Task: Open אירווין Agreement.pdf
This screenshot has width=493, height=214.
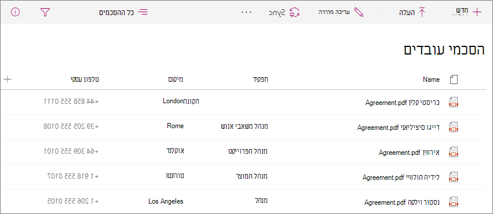Action: pos(409,153)
